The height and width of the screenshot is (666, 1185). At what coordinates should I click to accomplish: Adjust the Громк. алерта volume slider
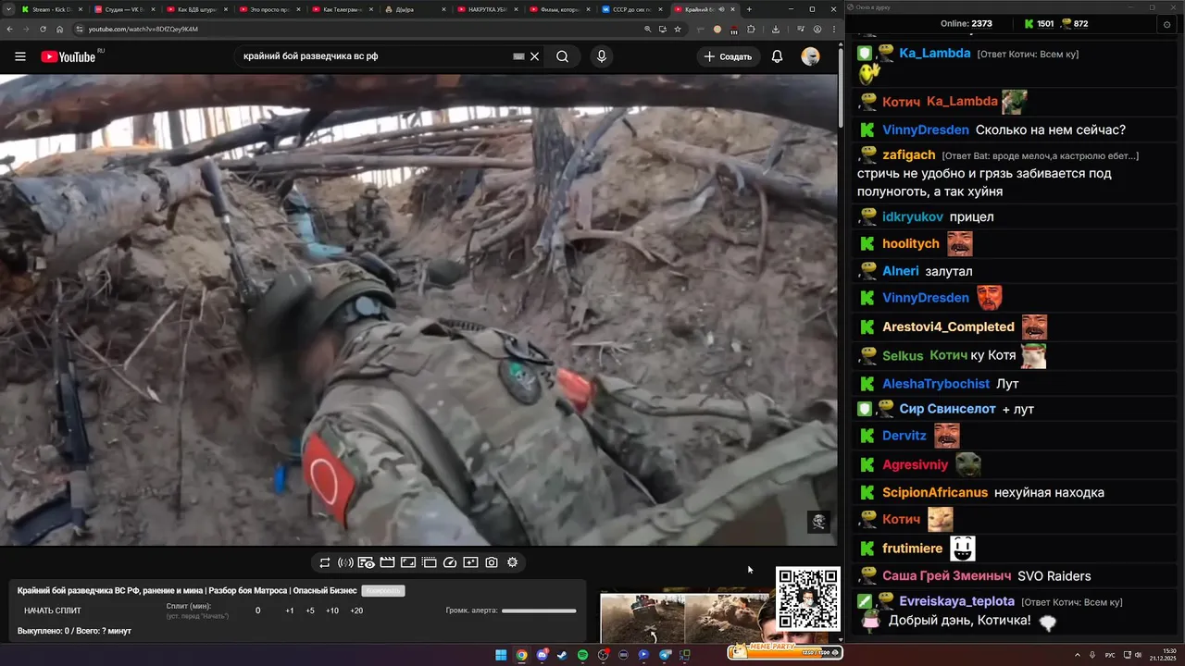pyautogui.click(x=539, y=610)
